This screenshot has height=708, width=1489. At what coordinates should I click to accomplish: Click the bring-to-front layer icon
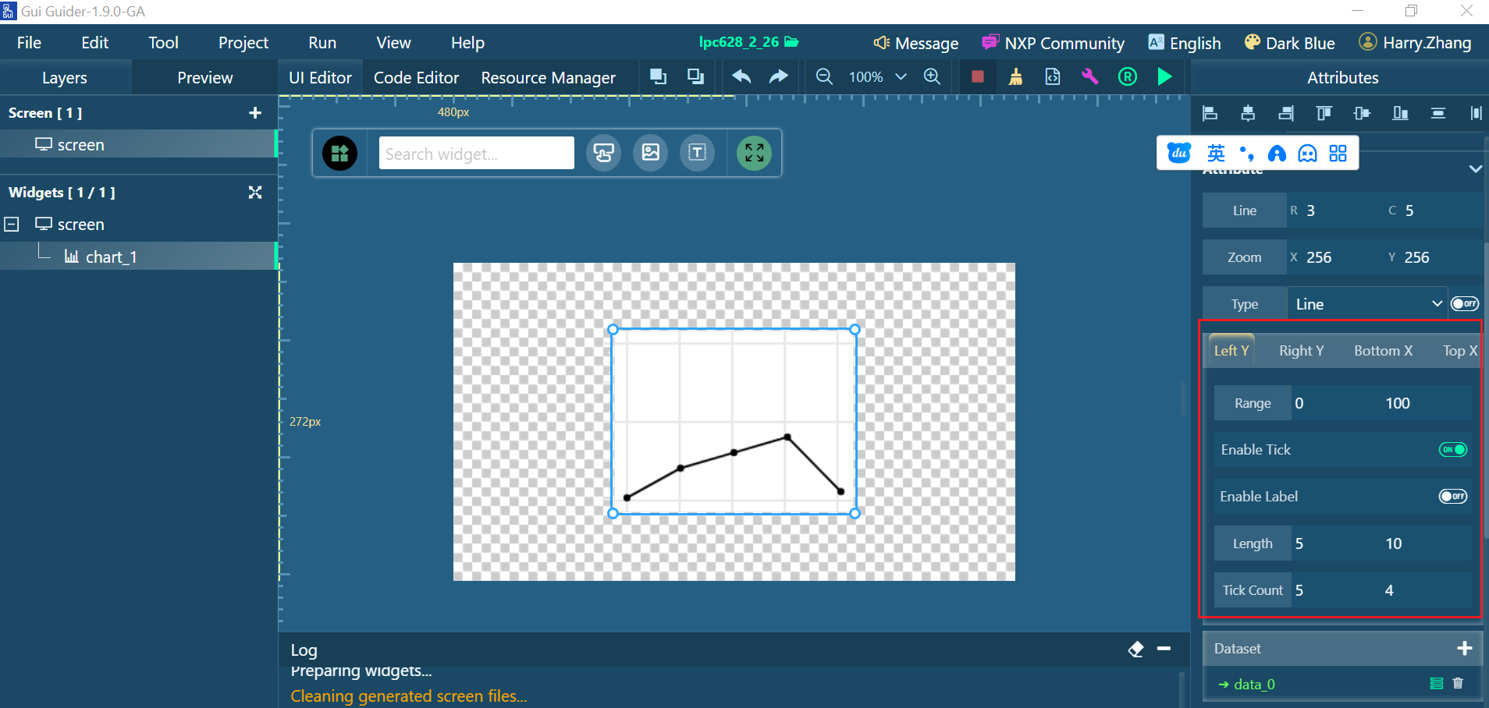[659, 76]
